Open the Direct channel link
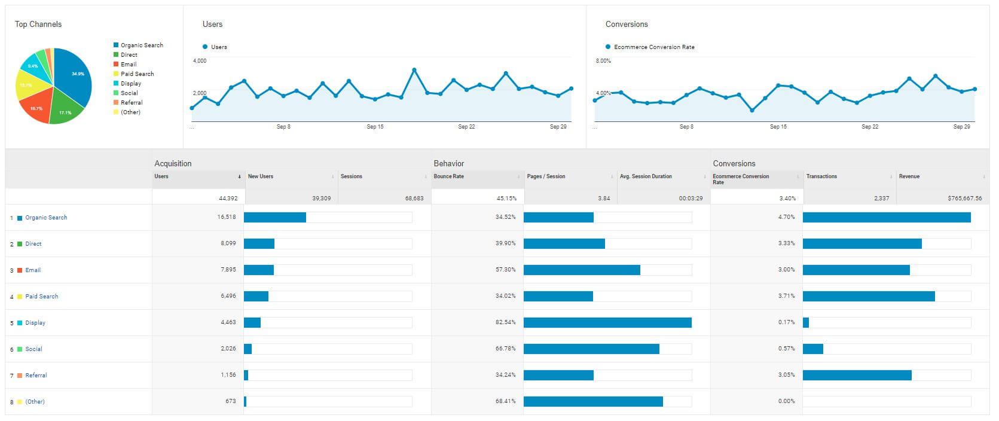The width and height of the screenshot is (999, 421). pos(33,244)
